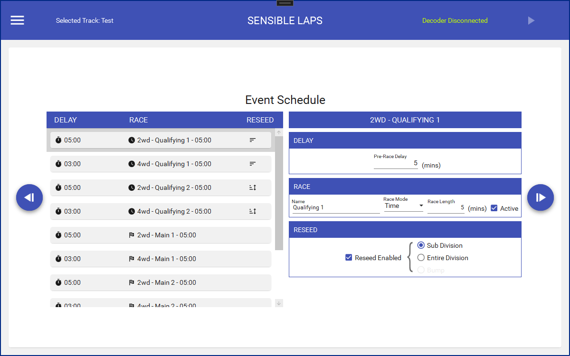Click the Race Name input field

click(x=335, y=207)
